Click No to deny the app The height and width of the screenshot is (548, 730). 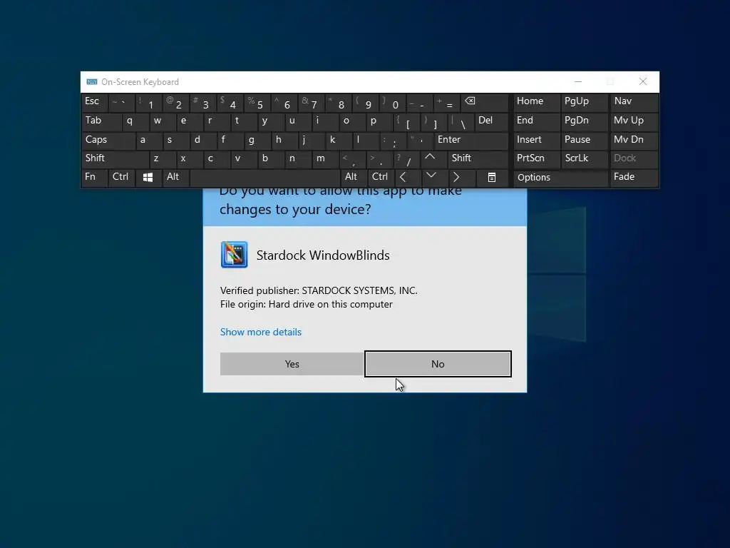pyautogui.click(x=438, y=364)
